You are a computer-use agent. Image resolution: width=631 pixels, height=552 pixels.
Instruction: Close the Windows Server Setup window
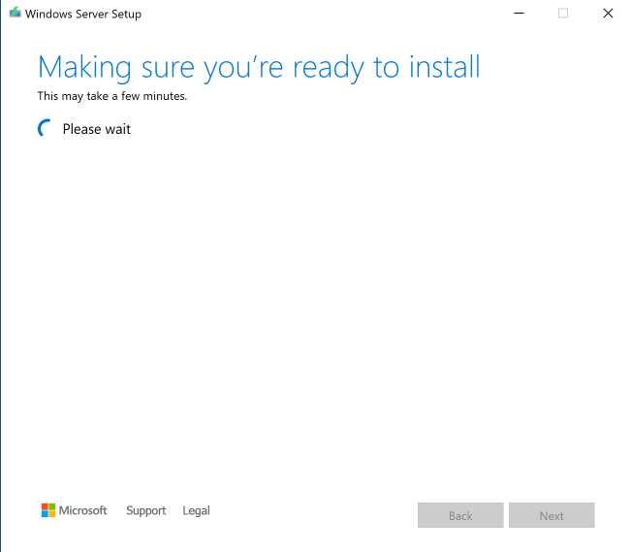608,14
